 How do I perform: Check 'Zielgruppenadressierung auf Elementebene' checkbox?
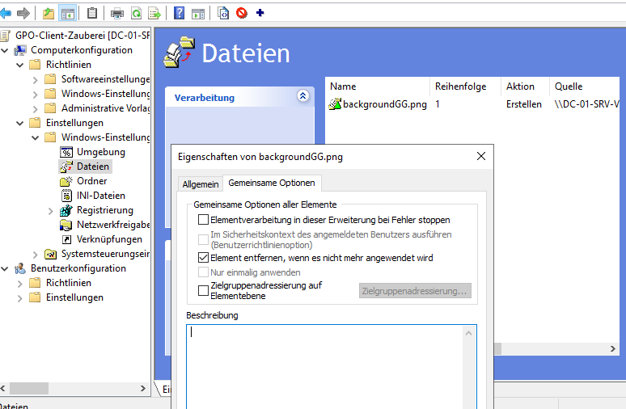[203, 291]
